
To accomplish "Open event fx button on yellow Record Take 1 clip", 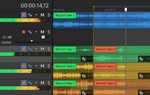I will coord(84,76).
